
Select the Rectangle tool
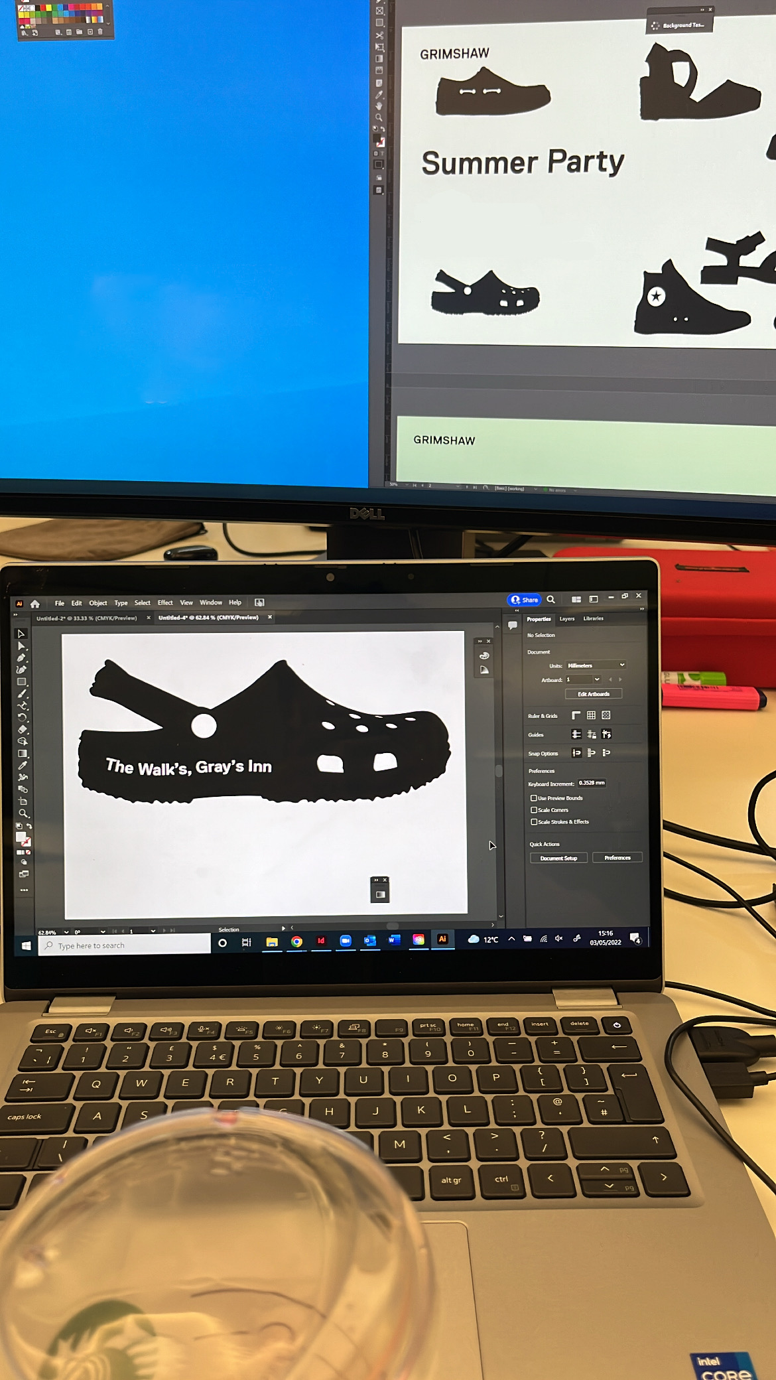[21, 681]
